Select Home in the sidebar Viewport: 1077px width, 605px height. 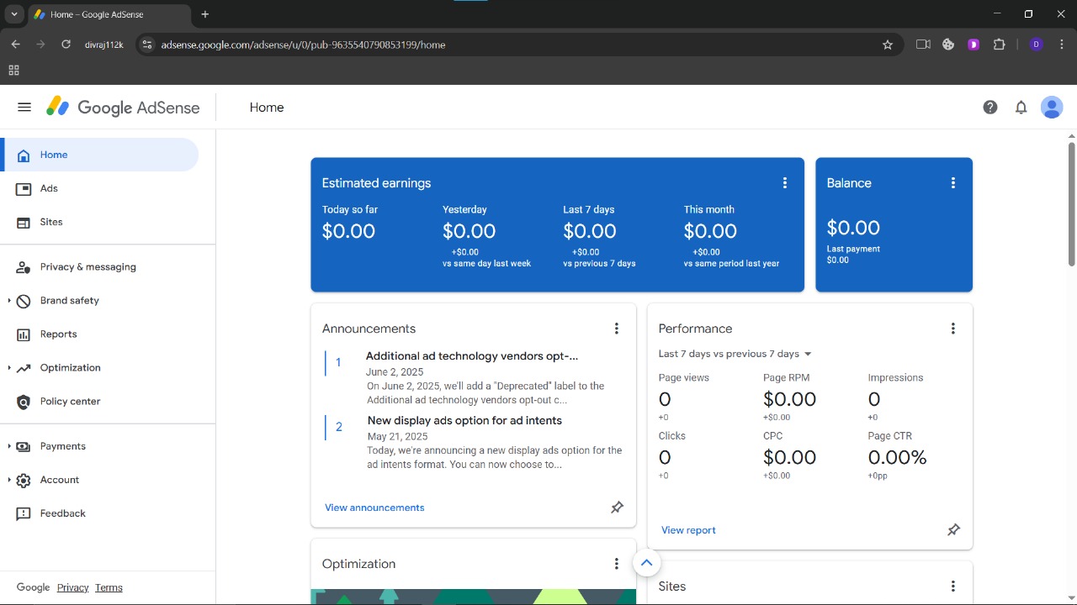(101, 155)
